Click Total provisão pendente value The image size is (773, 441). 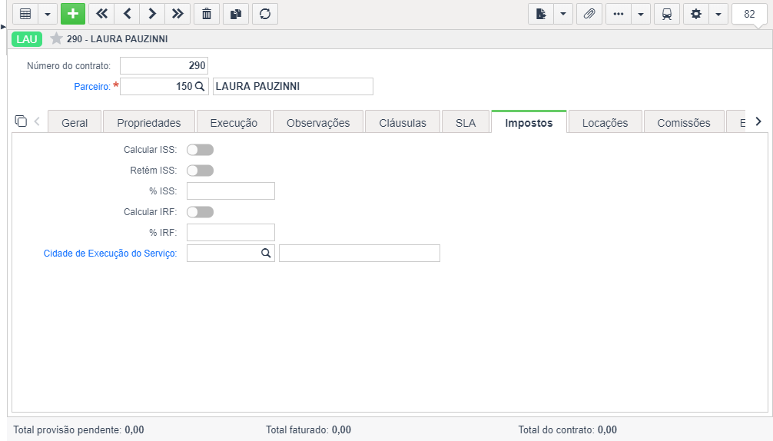[x=134, y=429]
